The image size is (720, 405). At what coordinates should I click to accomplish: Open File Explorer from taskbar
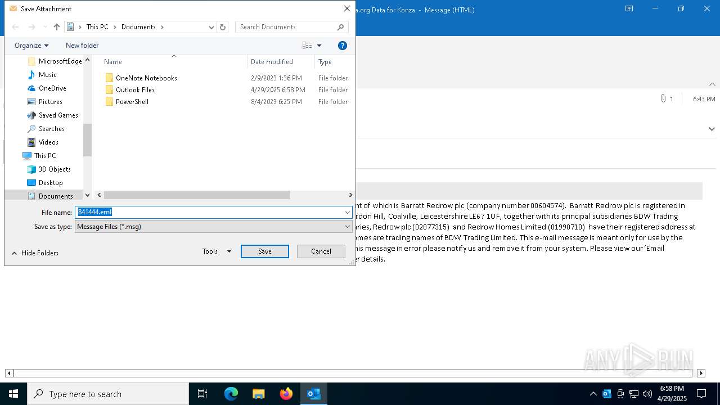[259, 394]
